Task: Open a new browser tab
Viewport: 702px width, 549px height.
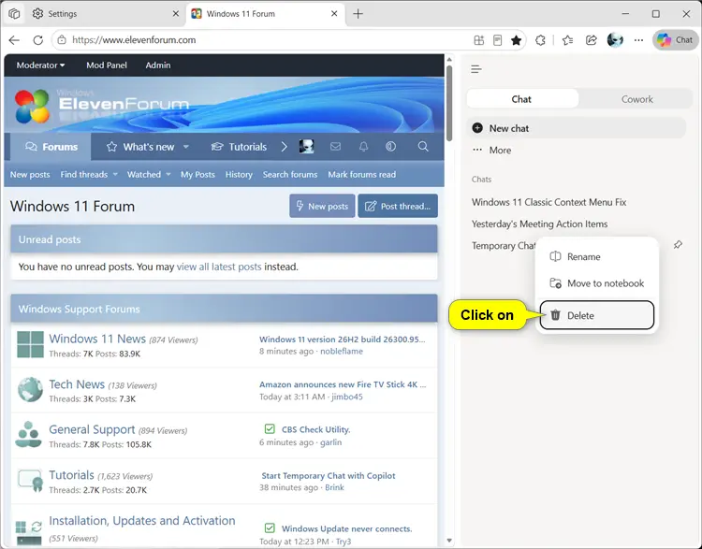Action: pos(358,14)
